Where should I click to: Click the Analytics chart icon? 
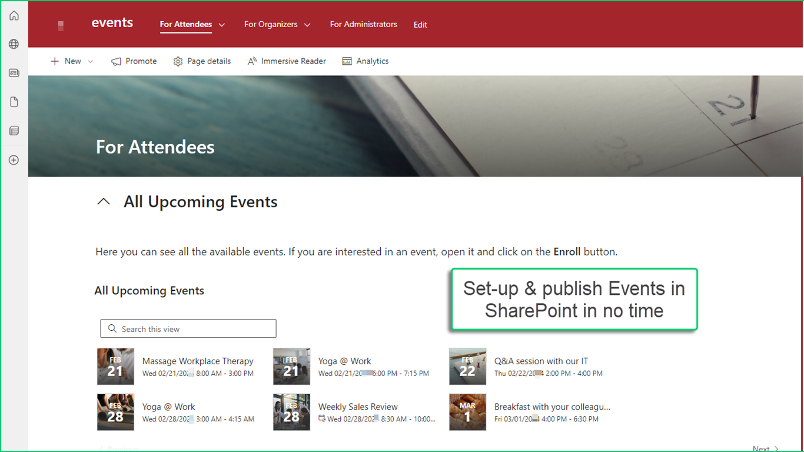[x=347, y=61]
